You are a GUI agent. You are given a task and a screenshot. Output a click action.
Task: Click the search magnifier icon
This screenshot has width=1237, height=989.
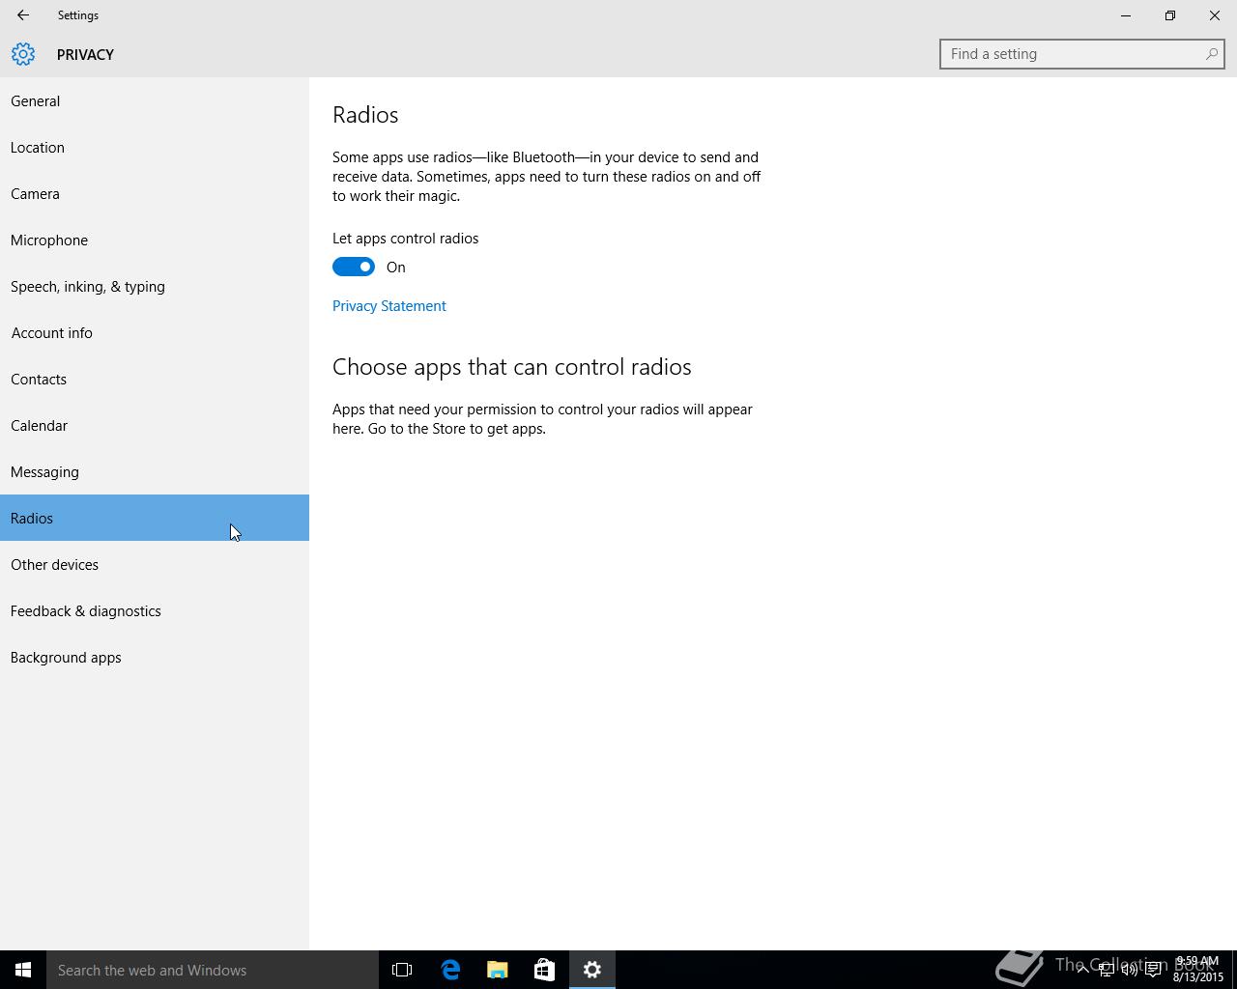pyautogui.click(x=1211, y=54)
